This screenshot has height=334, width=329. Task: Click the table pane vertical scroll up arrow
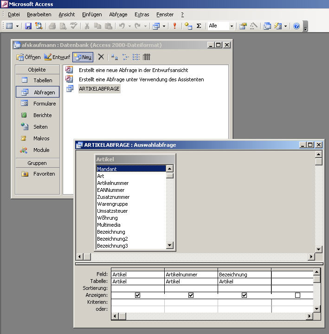(319, 154)
